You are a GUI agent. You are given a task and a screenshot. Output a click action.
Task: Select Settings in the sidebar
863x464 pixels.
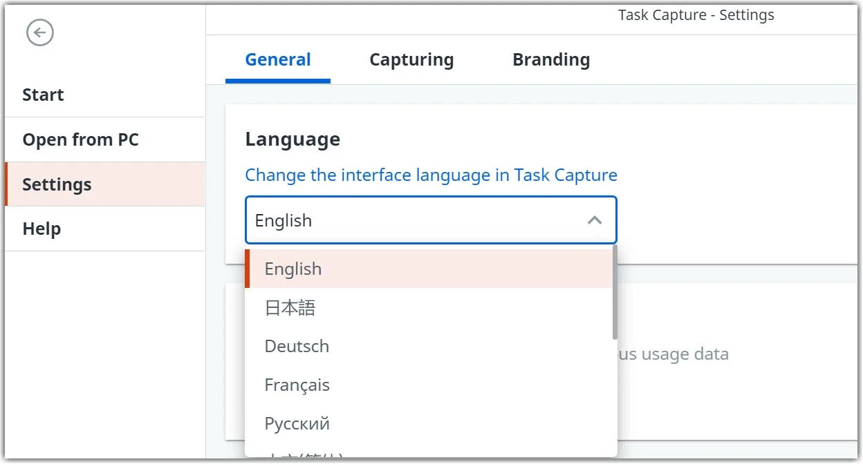[x=104, y=184]
